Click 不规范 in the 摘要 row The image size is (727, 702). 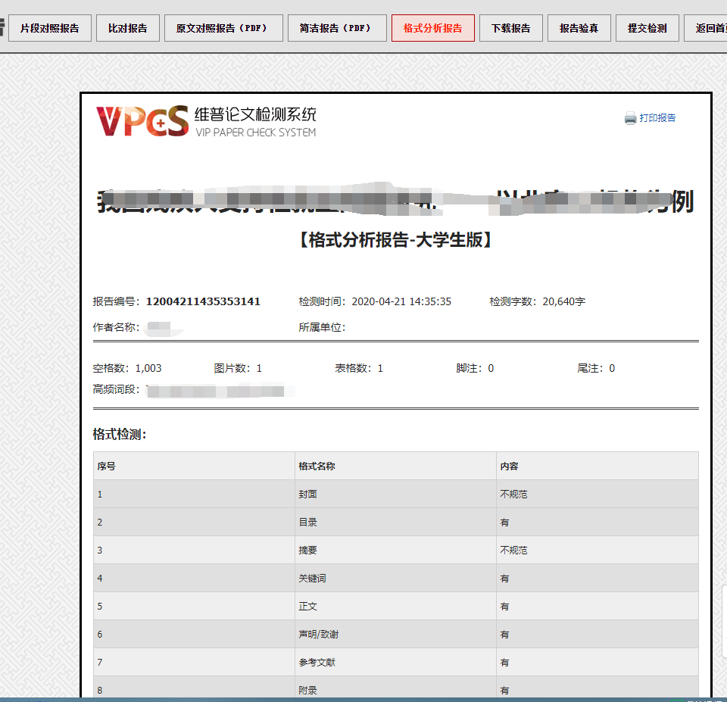513,551
